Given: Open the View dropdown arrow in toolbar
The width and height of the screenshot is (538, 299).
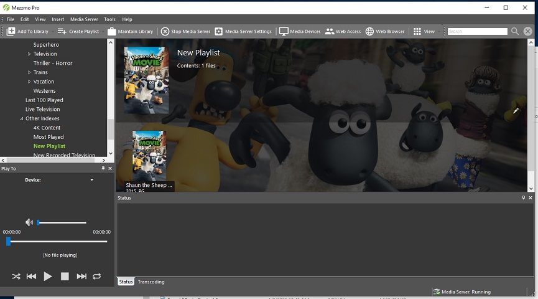Looking at the screenshot, I should (x=439, y=32).
